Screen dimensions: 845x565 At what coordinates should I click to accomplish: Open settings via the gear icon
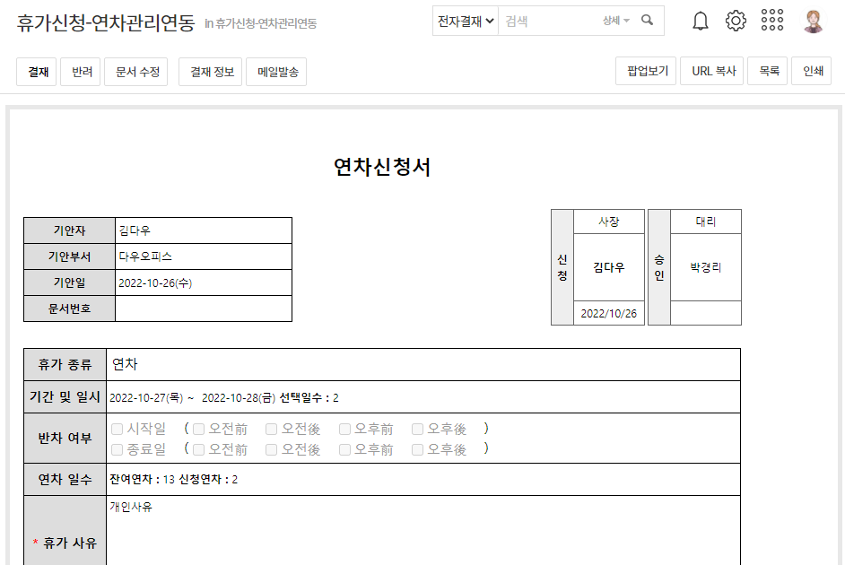tap(736, 21)
